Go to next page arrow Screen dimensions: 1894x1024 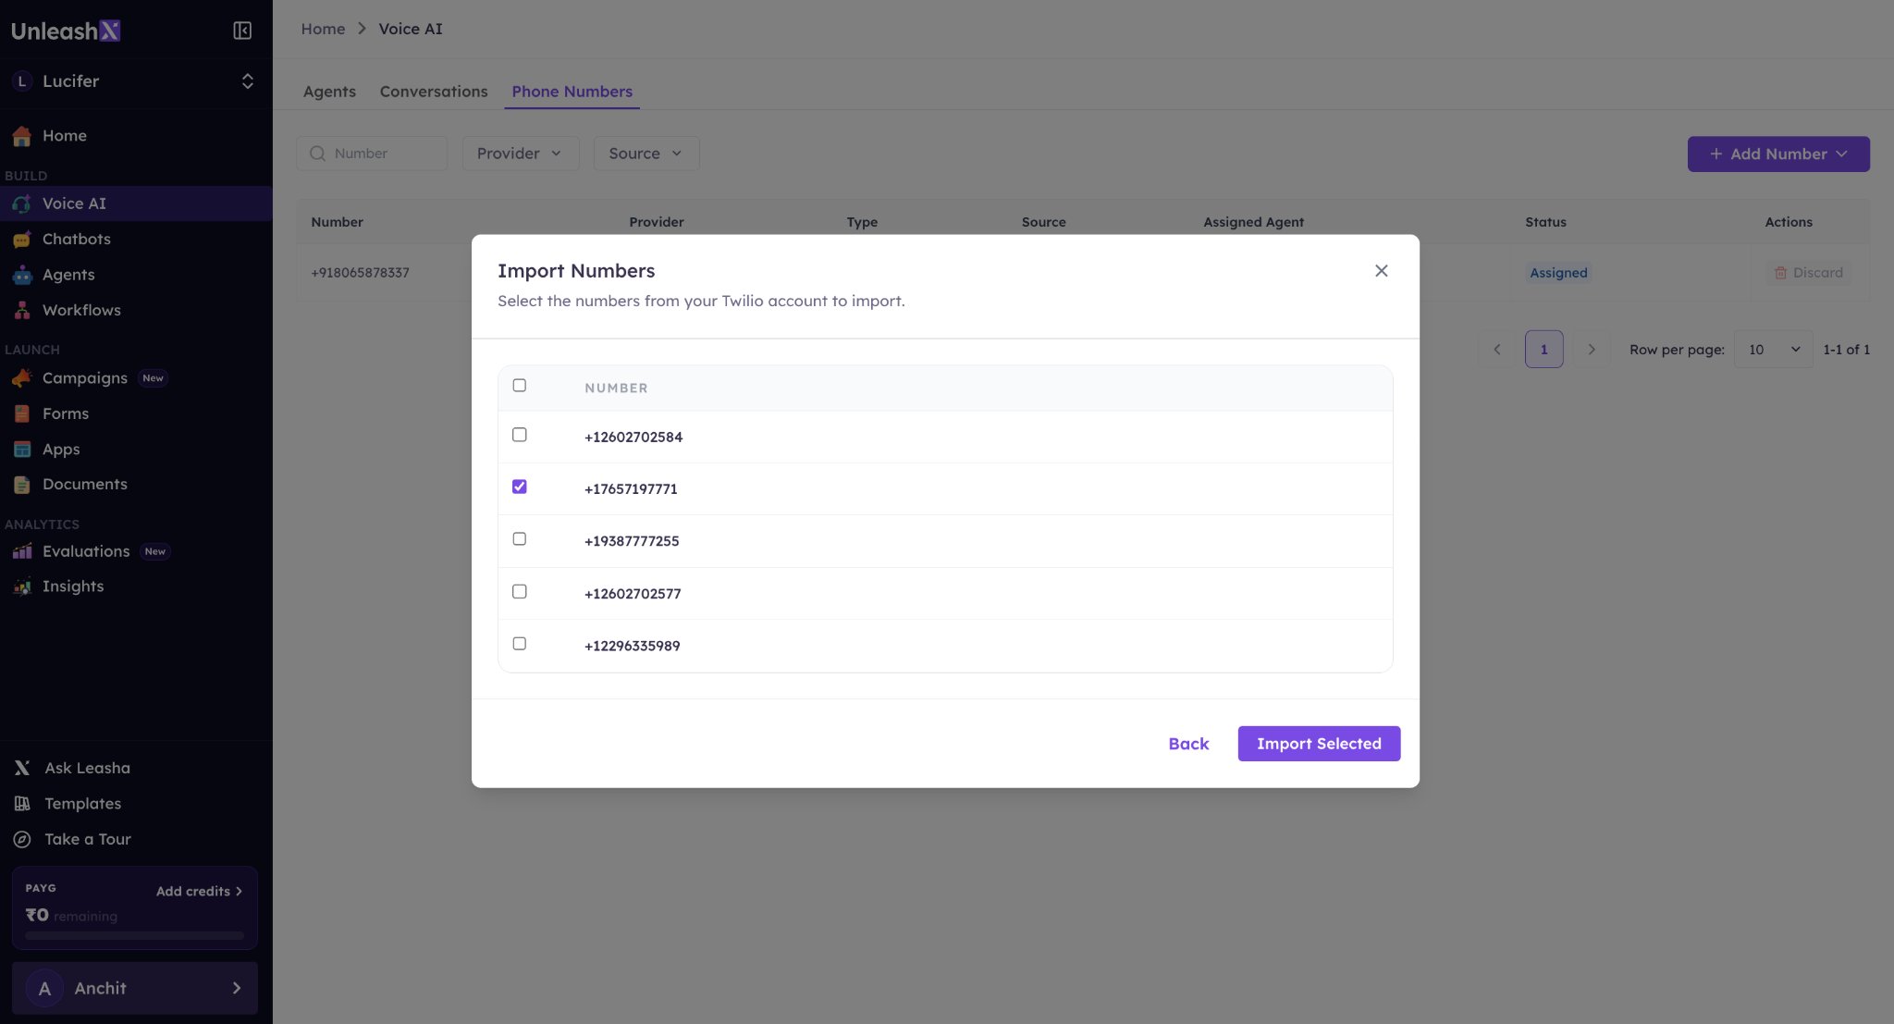[x=1592, y=349]
